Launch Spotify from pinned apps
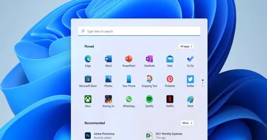 pyautogui.click(x=149, y=99)
